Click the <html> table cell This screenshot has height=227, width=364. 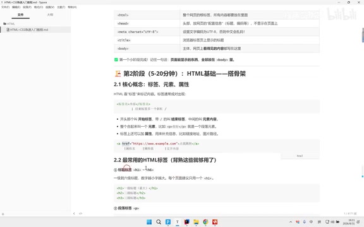(147, 15)
